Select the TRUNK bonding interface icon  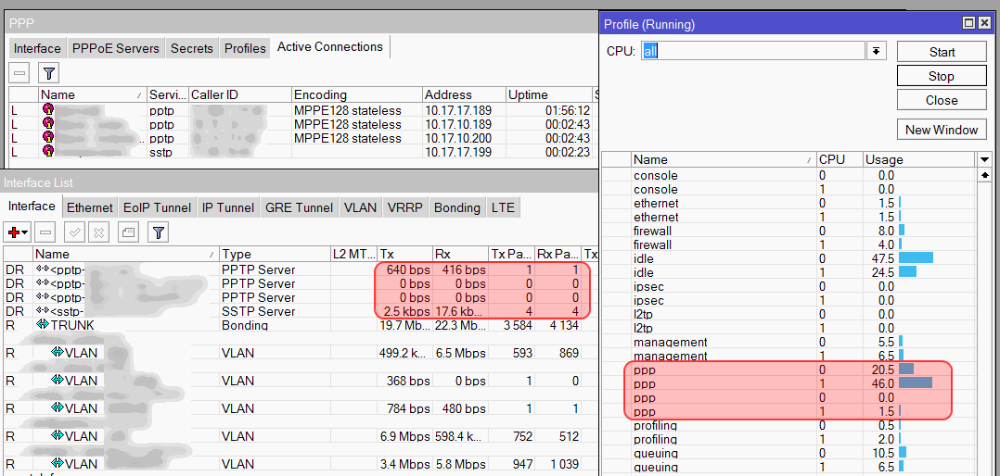point(43,325)
